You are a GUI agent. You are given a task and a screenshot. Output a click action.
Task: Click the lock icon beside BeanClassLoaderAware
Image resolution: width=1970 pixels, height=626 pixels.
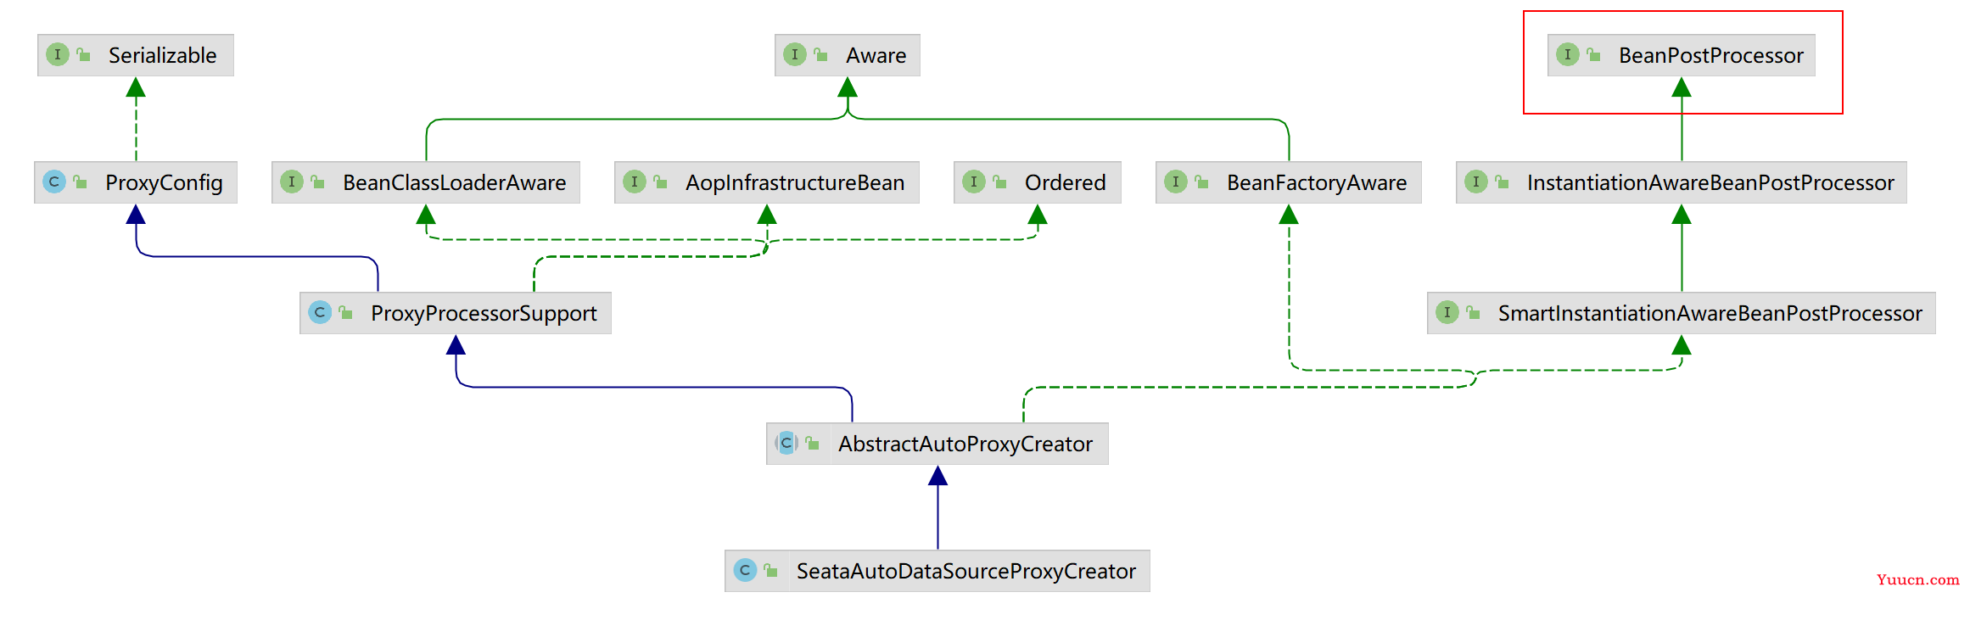coord(317,182)
